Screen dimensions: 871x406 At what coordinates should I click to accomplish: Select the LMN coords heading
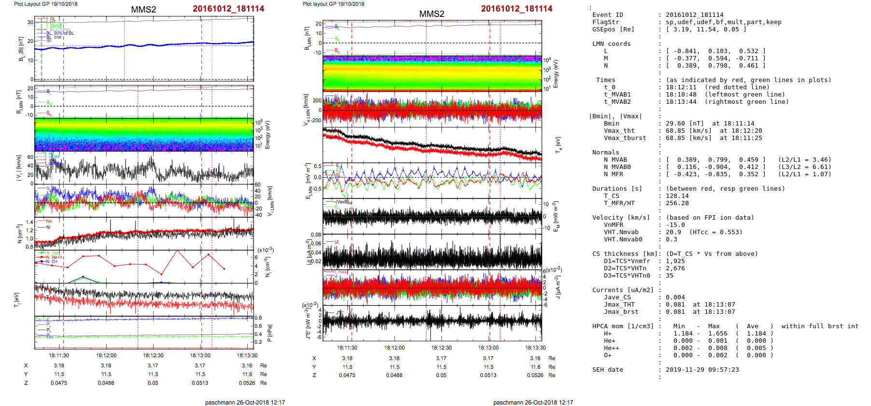pos(611,44)
